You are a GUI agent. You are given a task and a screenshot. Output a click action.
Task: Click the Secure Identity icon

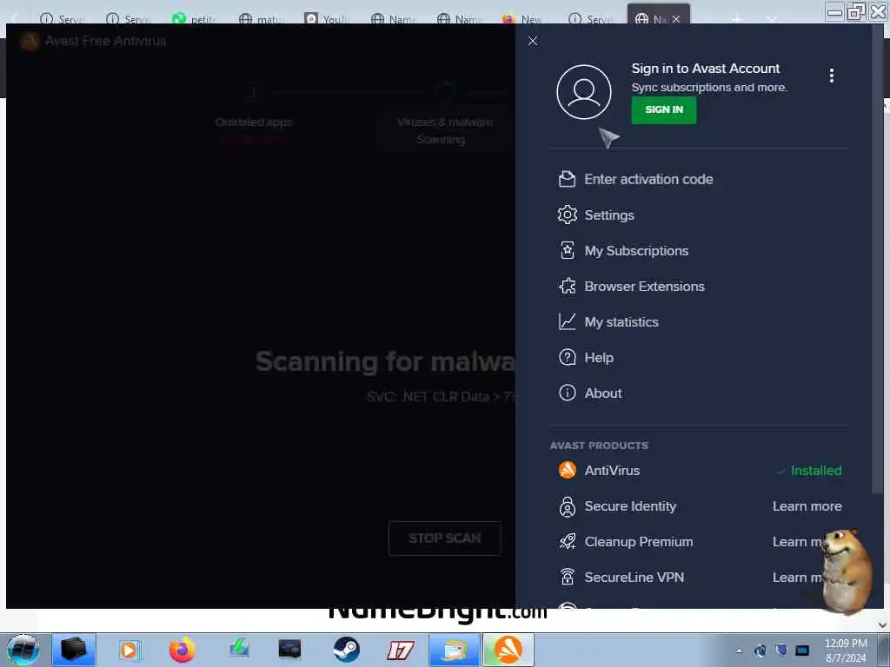[x=567, y=506]
